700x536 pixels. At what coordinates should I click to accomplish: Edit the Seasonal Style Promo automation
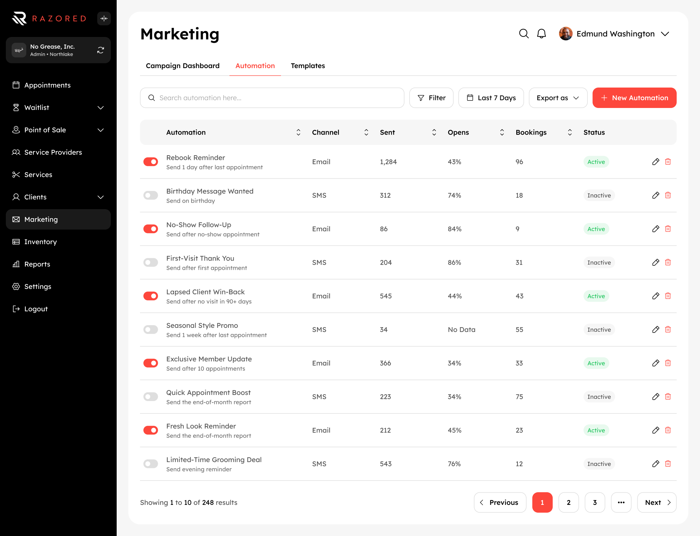(656, 329)
